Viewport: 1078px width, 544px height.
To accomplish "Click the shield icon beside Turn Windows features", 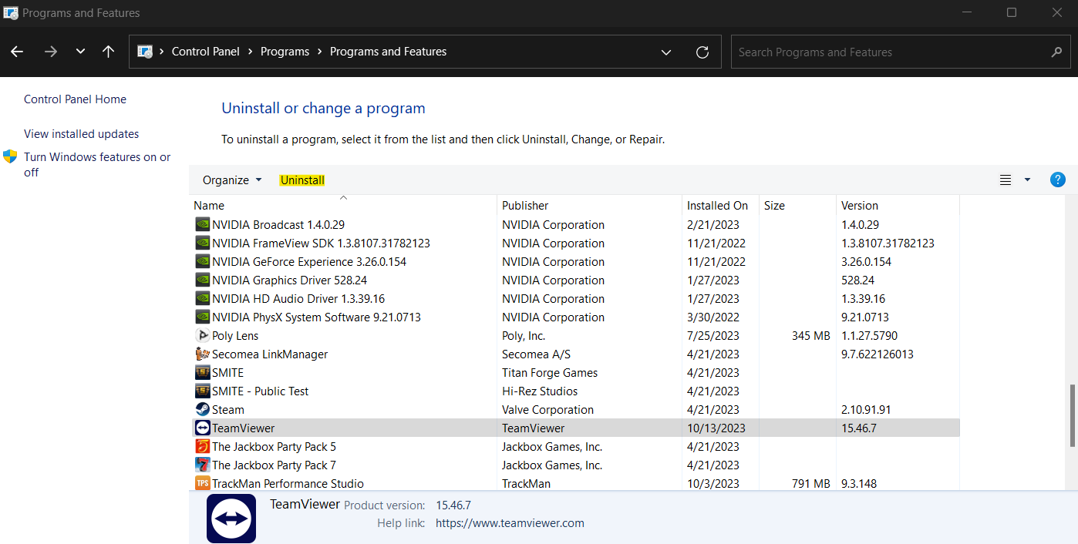I will (x=10, y=156).
